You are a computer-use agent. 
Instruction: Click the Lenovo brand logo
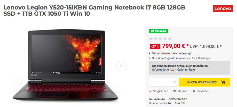click(x=223, y=8)
